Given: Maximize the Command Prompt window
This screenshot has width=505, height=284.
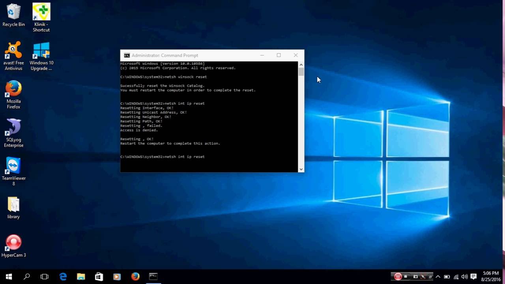Looking at the screenshot, I should (x=279, y=55).
